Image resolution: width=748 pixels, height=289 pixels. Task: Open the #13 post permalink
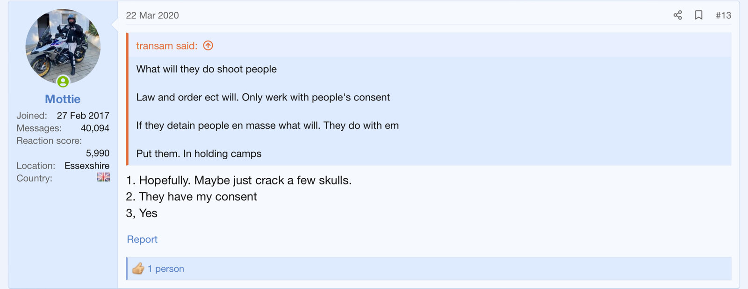click(x=723, y=15)
